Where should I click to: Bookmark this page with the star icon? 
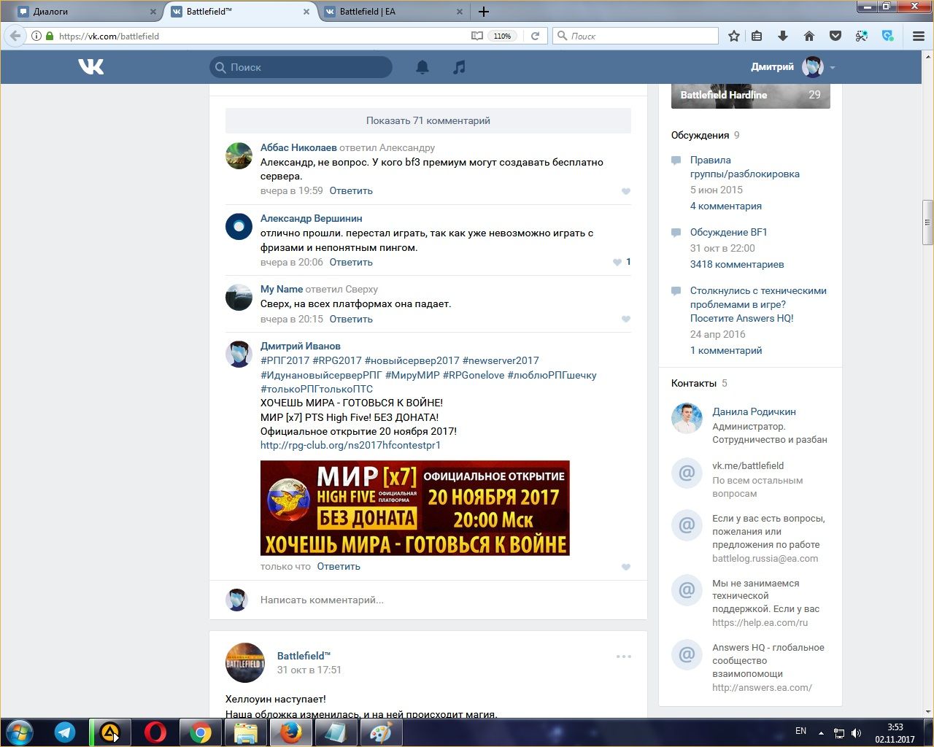coord(734,36)
